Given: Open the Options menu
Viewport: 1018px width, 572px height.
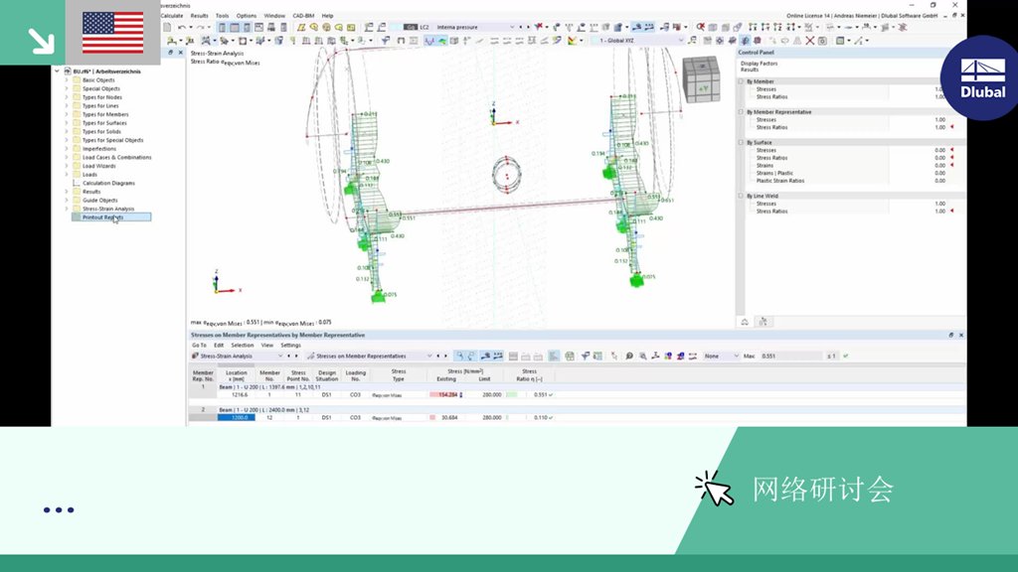Looking at the screenshot, I should [x=247, y=16].
